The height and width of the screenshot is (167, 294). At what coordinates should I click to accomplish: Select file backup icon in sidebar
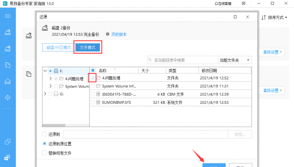(x=8, y=65)
